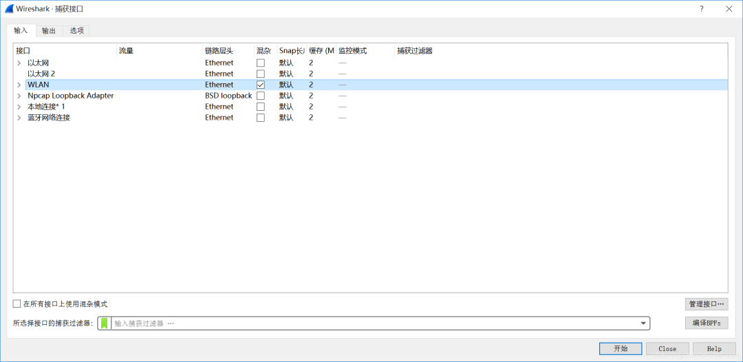743x362 pixels.
Task: Expand the WLAN interface details
Action: pyautogui.click(x=19, y=85)
